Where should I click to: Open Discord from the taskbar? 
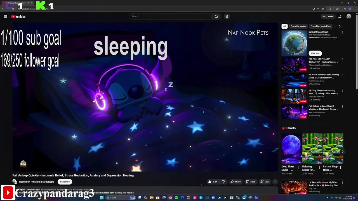[x=213, y=198]
